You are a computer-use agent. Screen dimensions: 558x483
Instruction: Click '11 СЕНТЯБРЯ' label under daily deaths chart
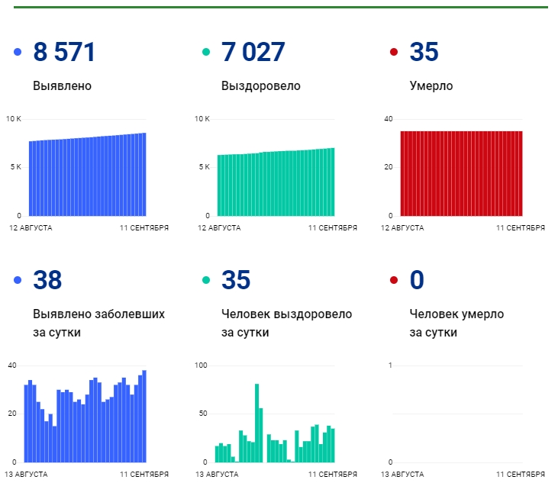(521, 475)
